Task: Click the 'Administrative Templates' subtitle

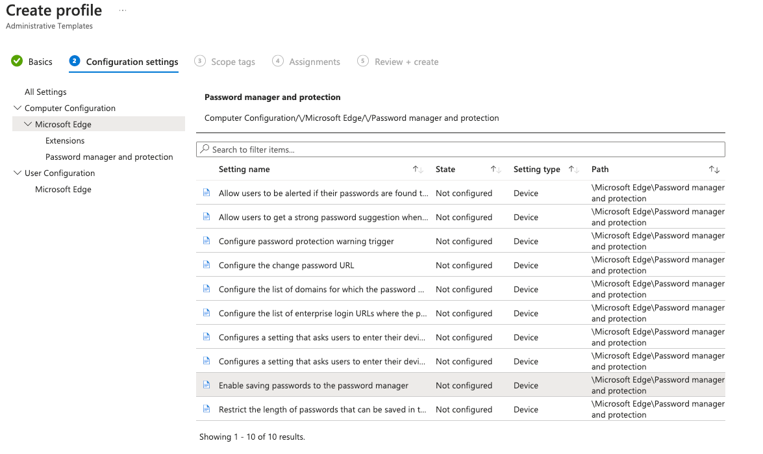Action: point(49,26)
